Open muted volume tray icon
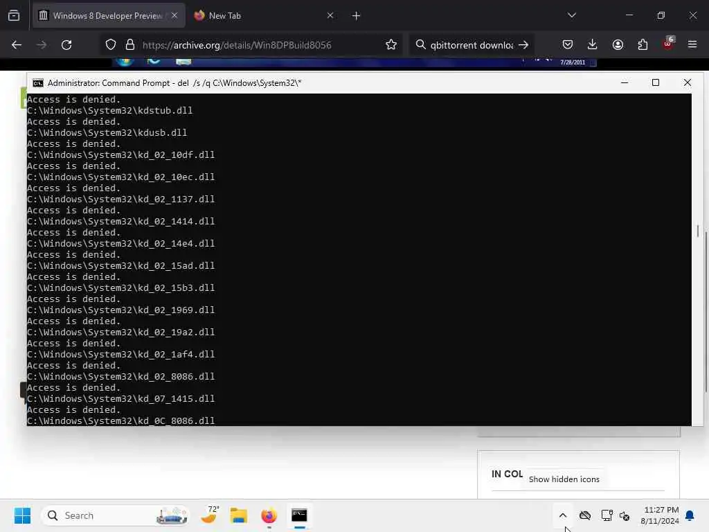Image resolution: width=709 pixels, height=532 pixels. [625, 515]
